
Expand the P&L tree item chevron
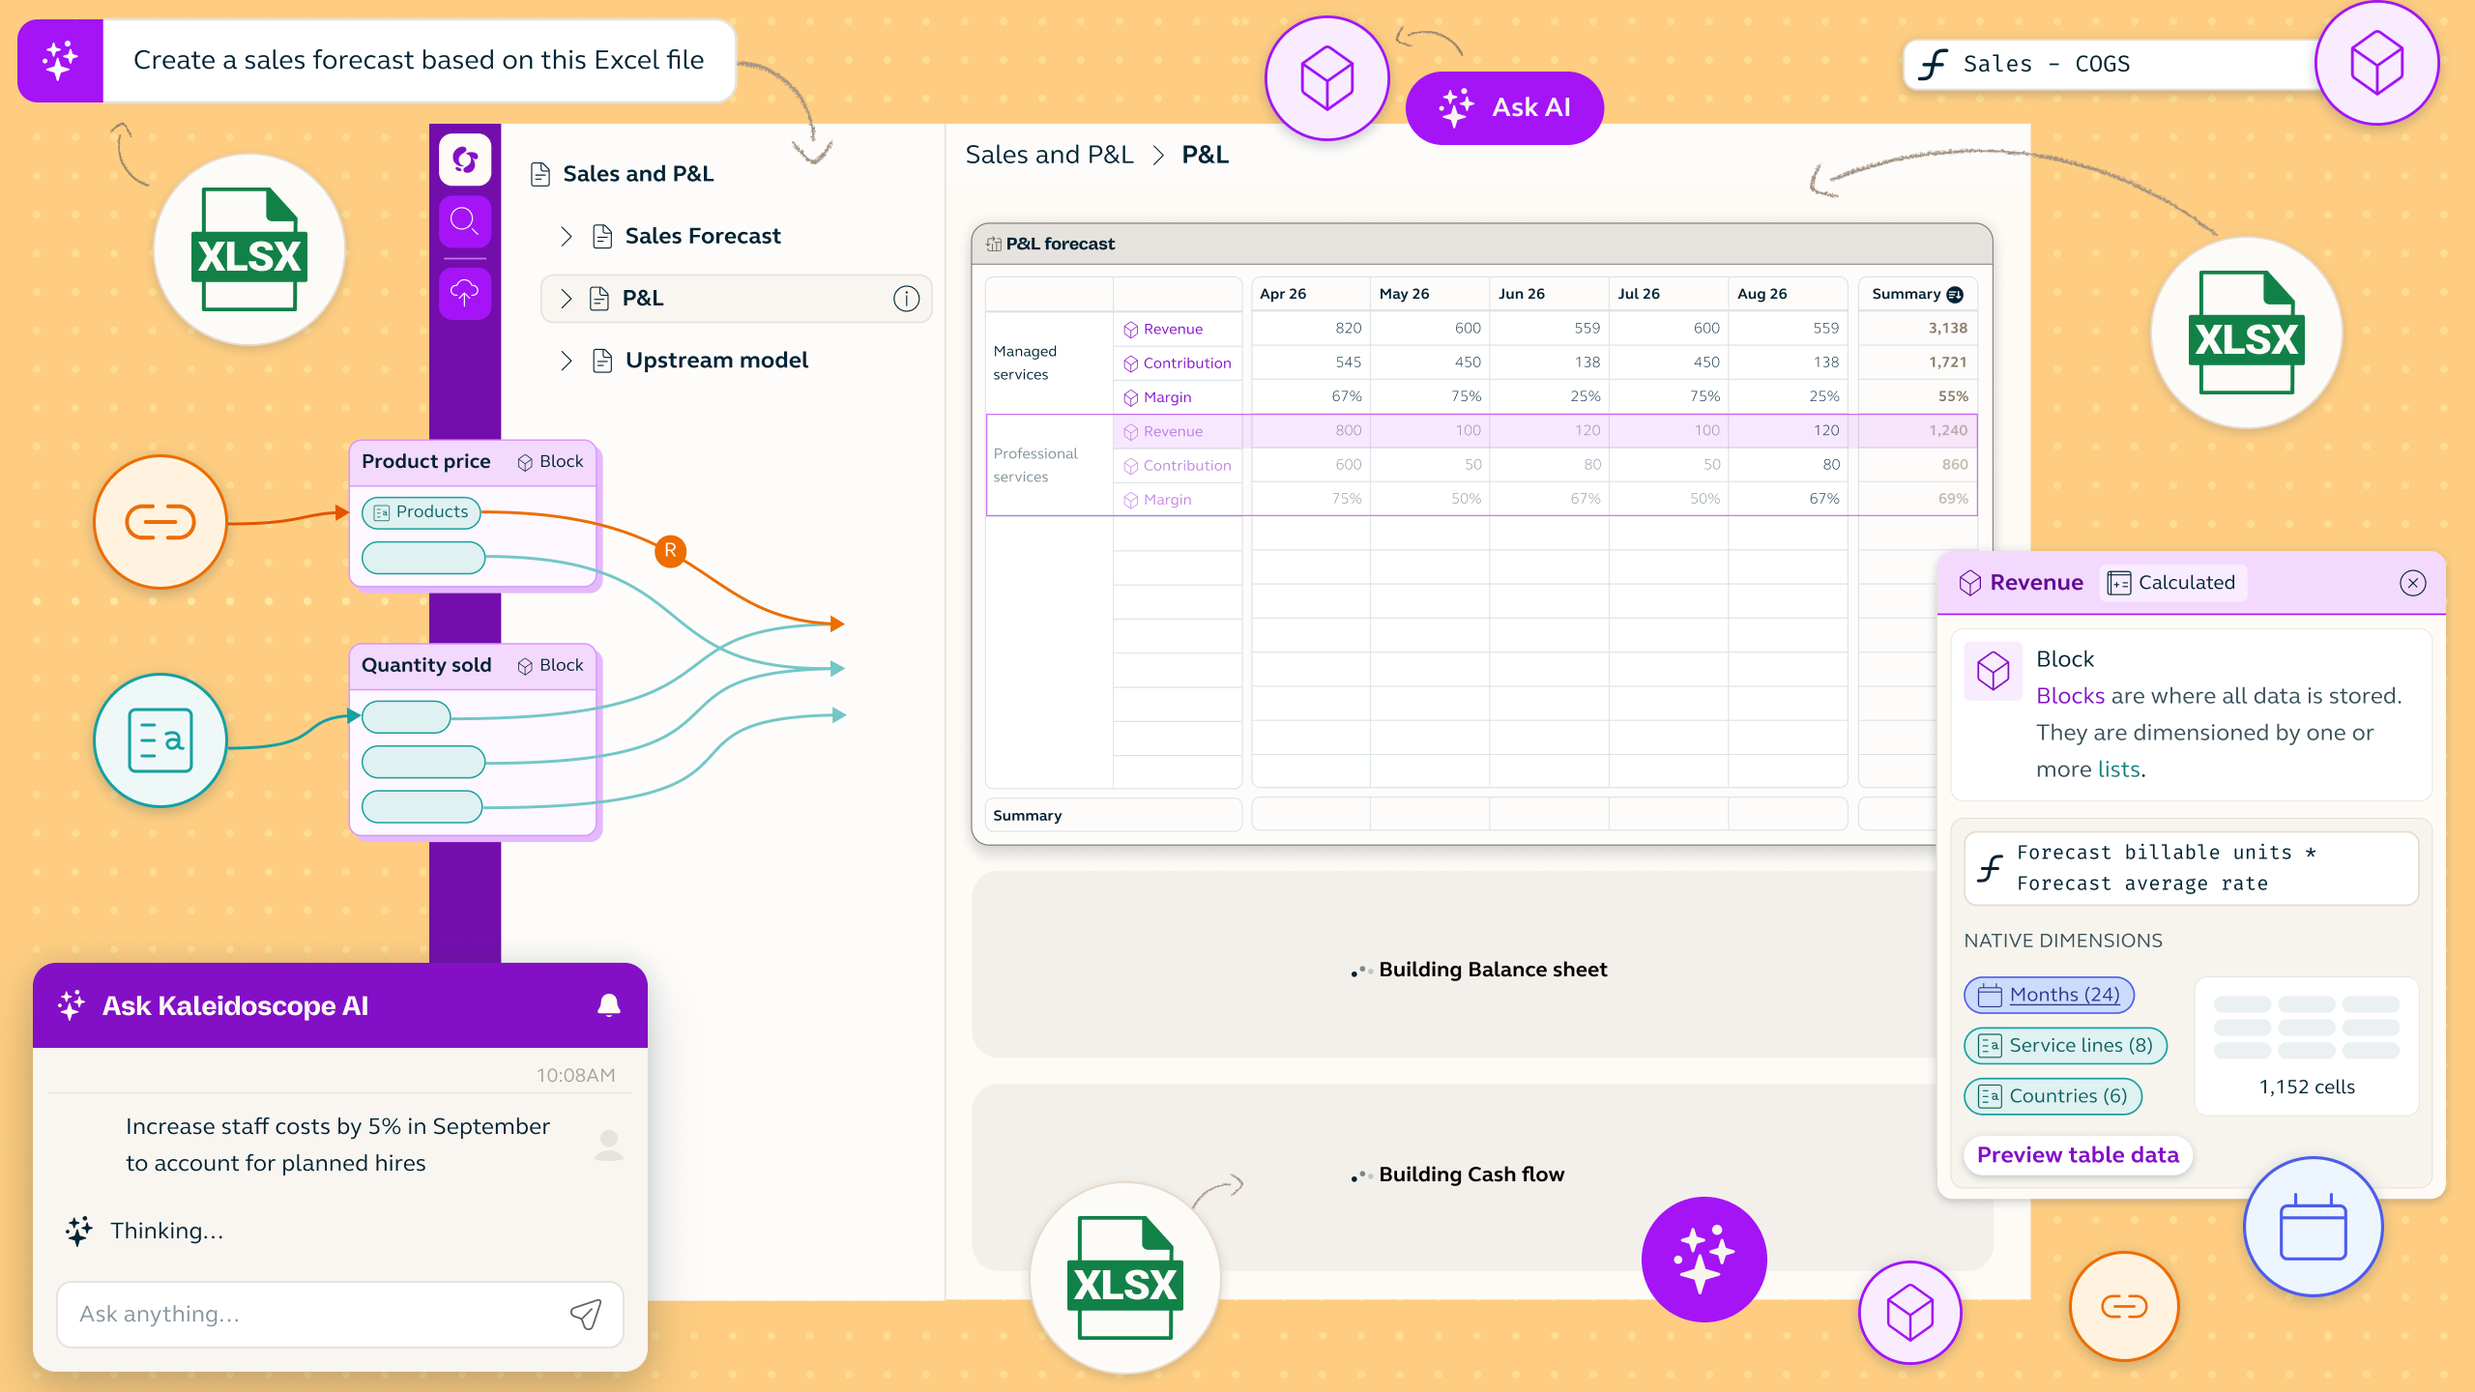coord(567,299)
